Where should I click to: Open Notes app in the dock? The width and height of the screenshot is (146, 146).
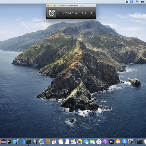(61, 142)
